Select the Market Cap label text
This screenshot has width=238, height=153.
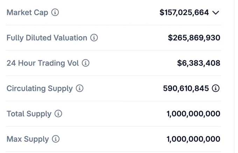pos(27,13)
